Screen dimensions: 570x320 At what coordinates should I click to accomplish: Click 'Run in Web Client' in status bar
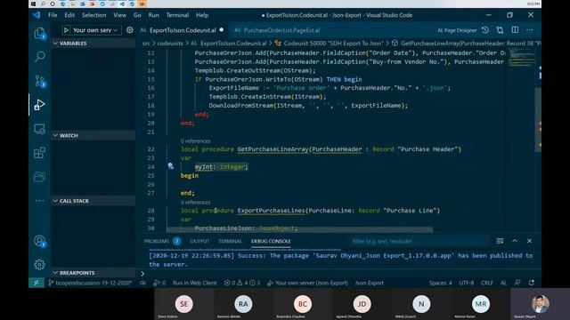point(194,283)
